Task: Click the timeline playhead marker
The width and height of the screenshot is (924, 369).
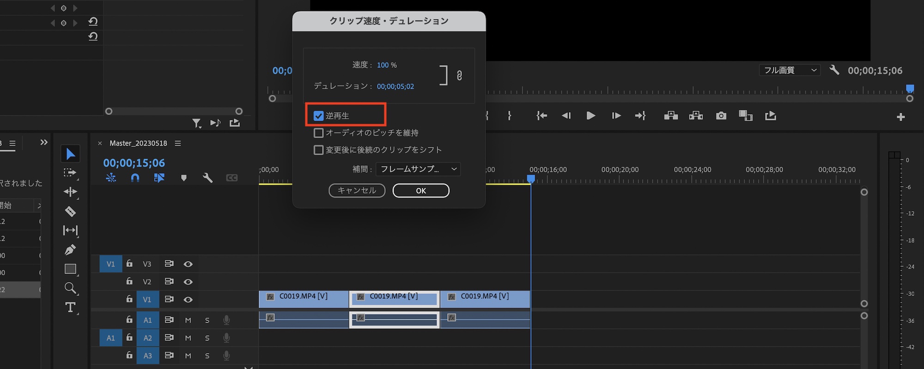Action: (x=531, y=179)
